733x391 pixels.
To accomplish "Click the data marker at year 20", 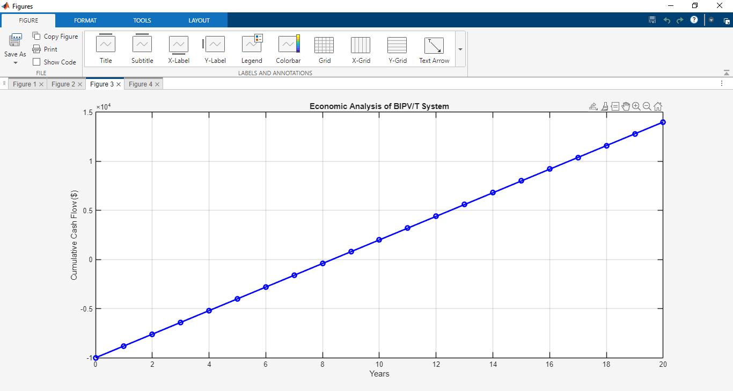I will tap(663, 122).
